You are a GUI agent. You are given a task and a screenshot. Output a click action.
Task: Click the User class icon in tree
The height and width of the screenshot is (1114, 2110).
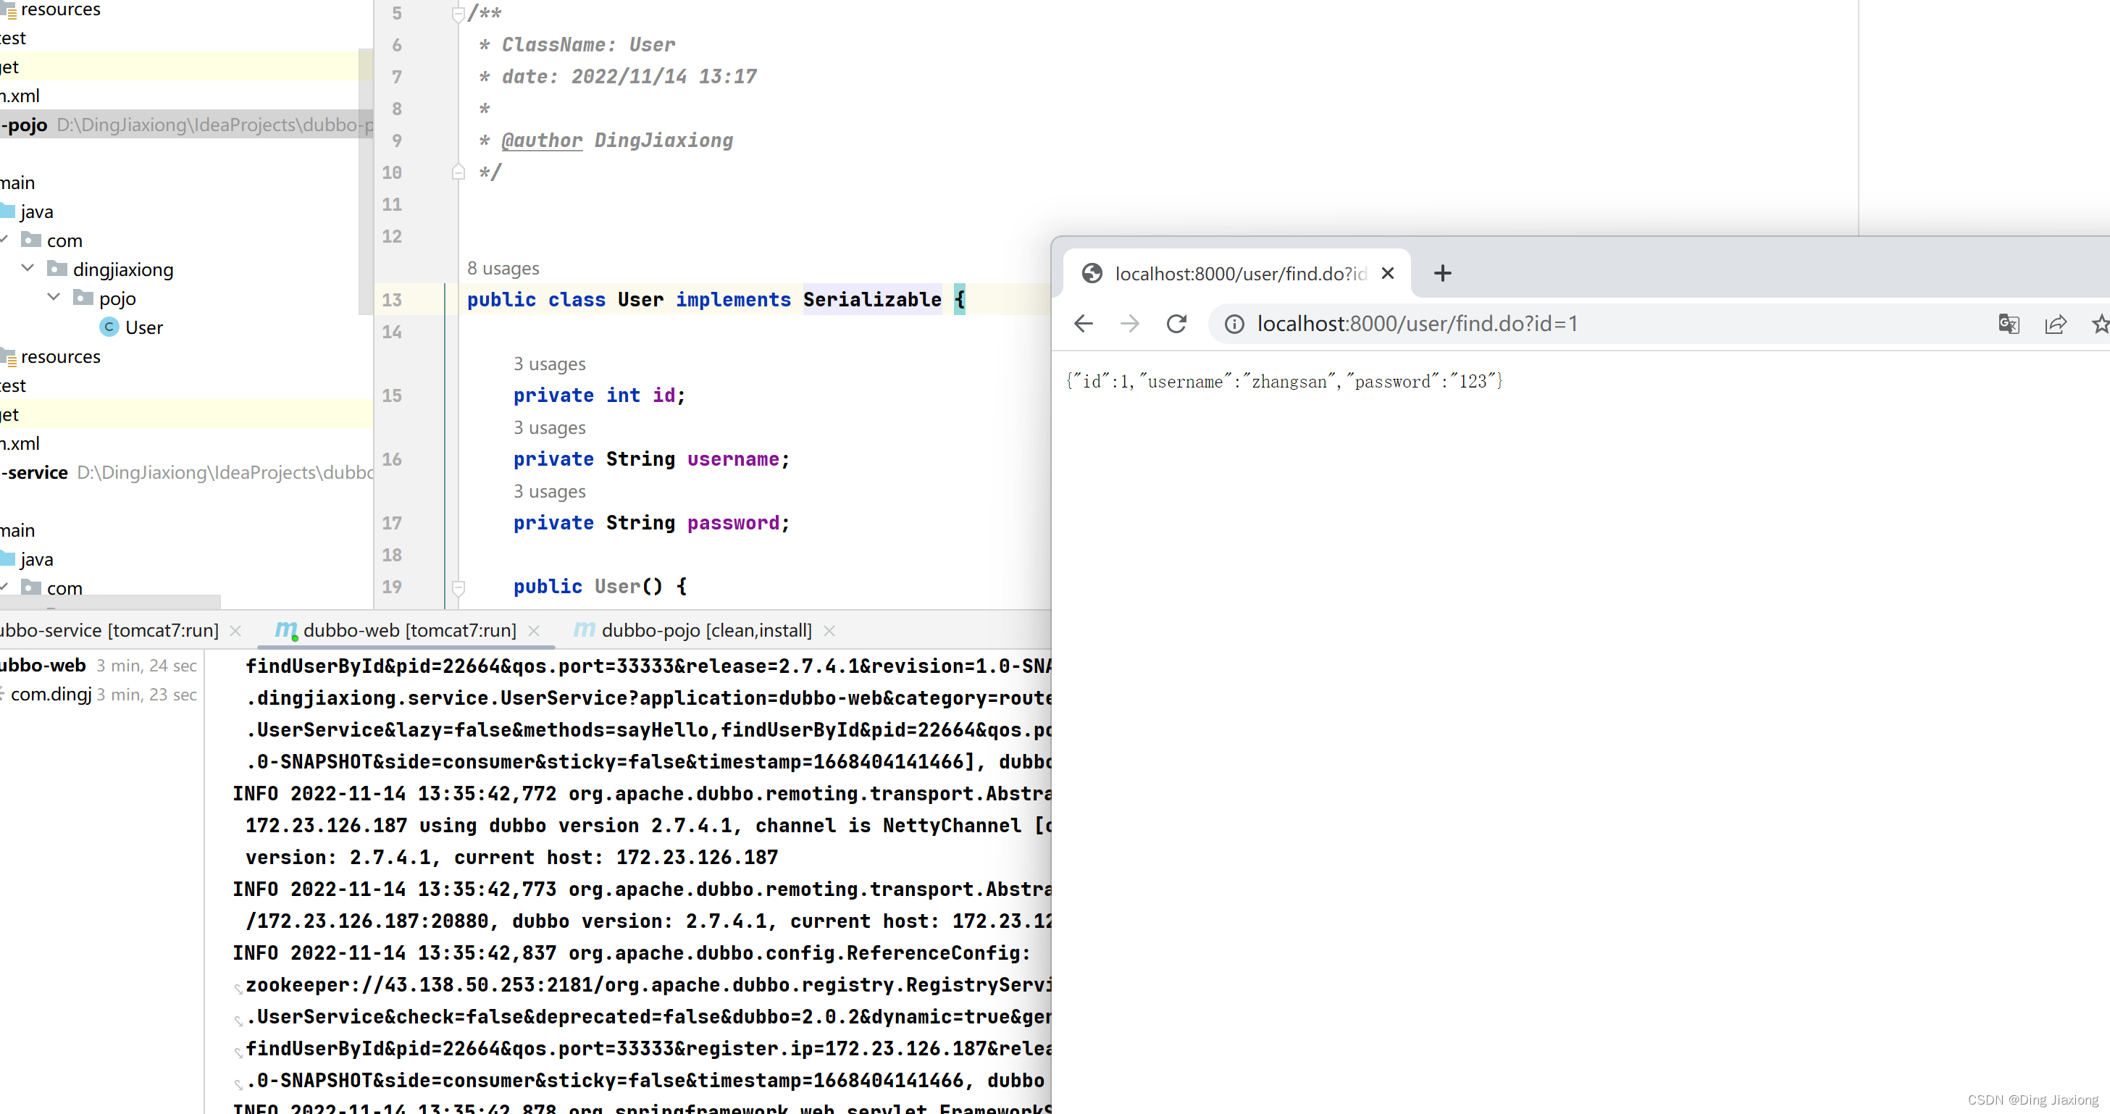[x=109, y=327]
